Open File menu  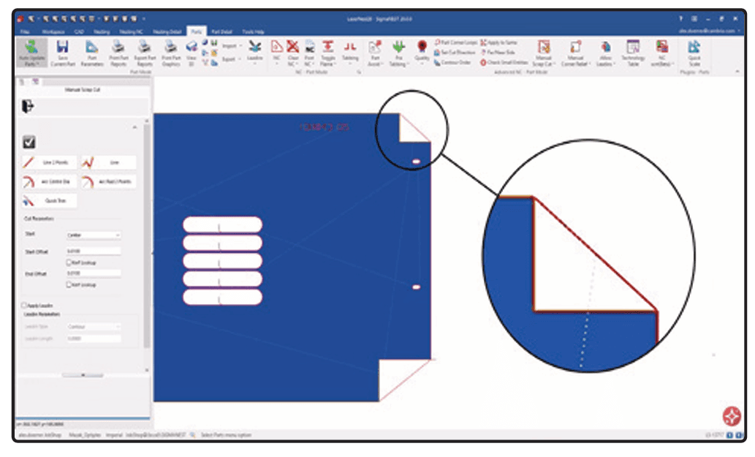coord(25,31)
